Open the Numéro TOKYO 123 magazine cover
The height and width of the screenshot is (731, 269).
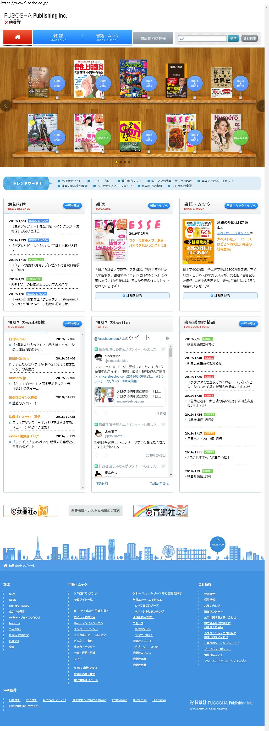(x=226, y=133)
